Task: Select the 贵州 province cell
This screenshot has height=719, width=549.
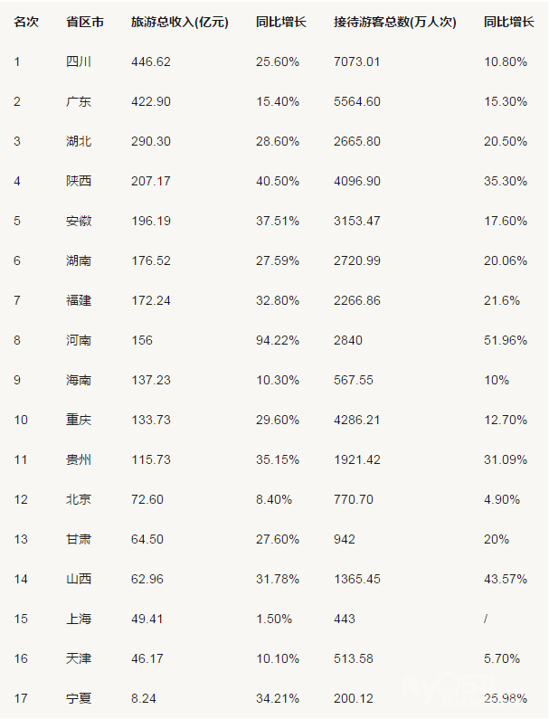Action: (79, 459)
